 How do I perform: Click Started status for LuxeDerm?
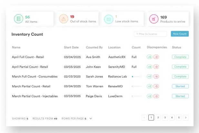pyautogui.click(x=180, y=96)
